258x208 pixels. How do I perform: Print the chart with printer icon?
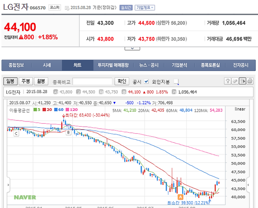coord(250,81)
